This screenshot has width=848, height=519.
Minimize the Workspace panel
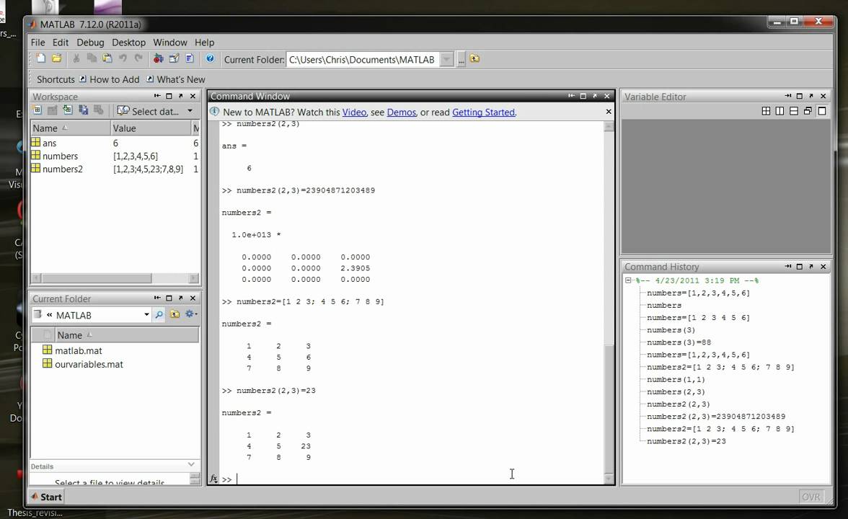click(x=157, y=96)
